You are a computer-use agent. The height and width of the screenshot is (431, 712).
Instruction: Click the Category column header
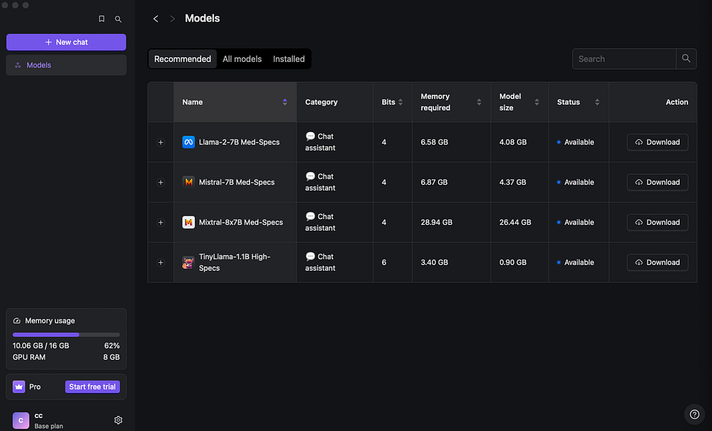[321, 102]
